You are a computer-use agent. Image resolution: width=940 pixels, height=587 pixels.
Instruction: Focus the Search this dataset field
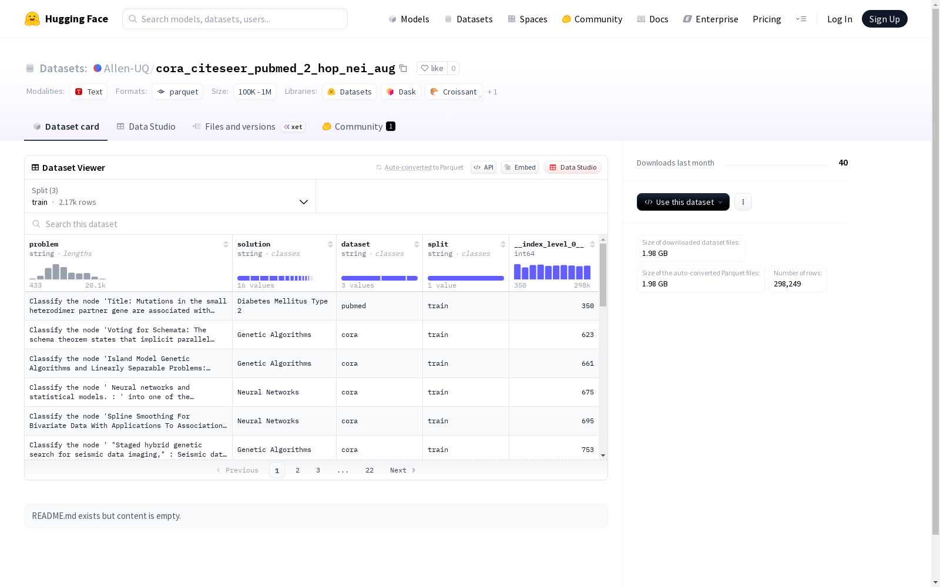coord(316,224)
